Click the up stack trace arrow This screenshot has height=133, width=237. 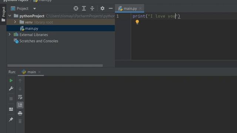tap(20, 81)
